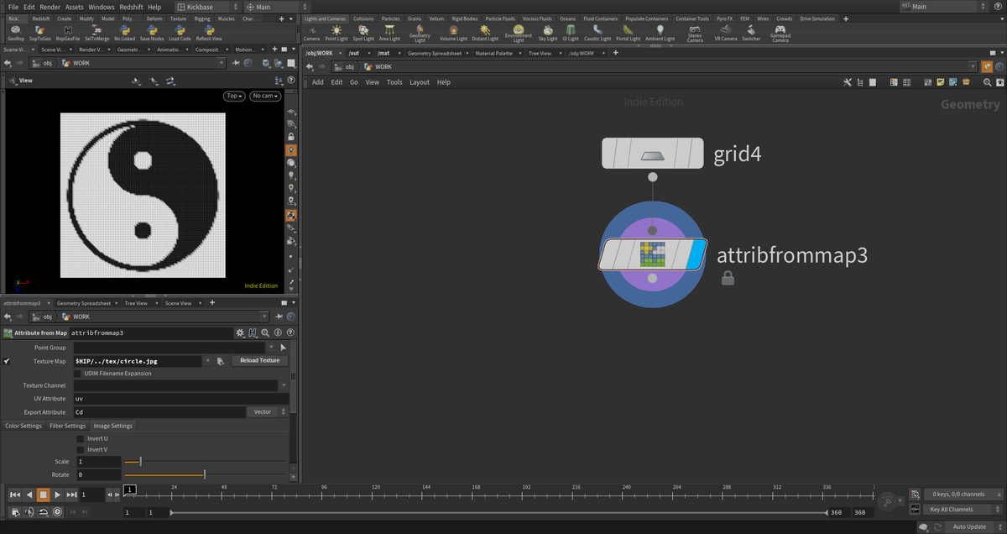Create a Gamepad Camera from the shelf
The height and width of the screenshot is (534, 1007).
tap(780, 34)
